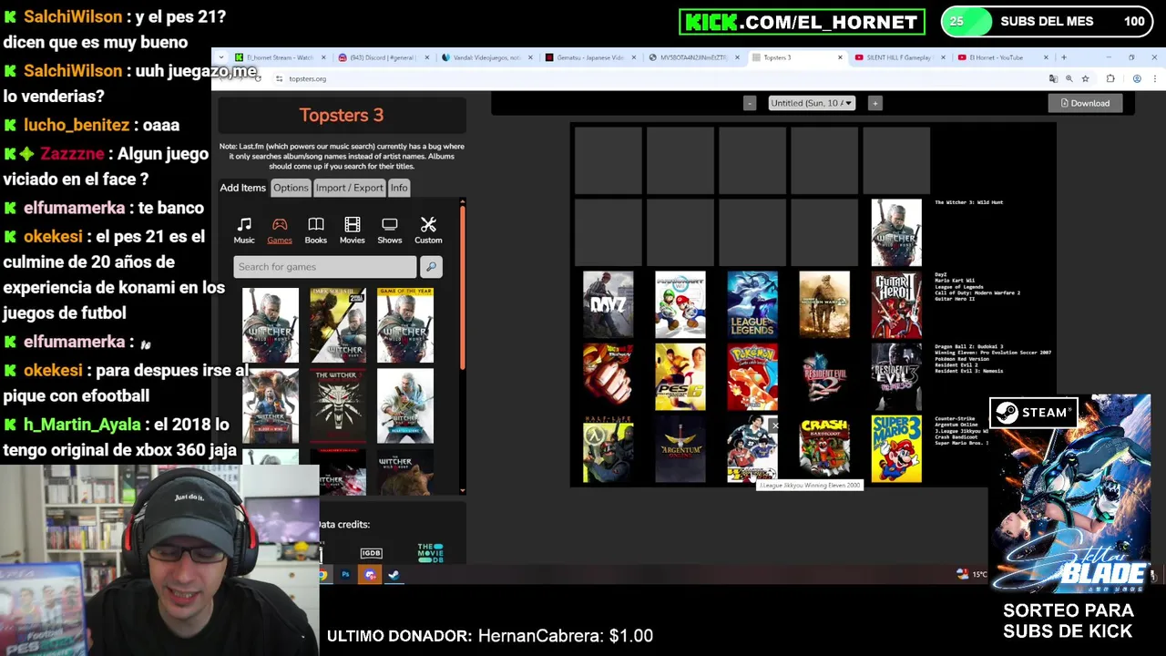This screenshot has height=656, width=1166.
Task: Click the Resident Evil 2 cover in chart
Action: (x=824, y=376)
